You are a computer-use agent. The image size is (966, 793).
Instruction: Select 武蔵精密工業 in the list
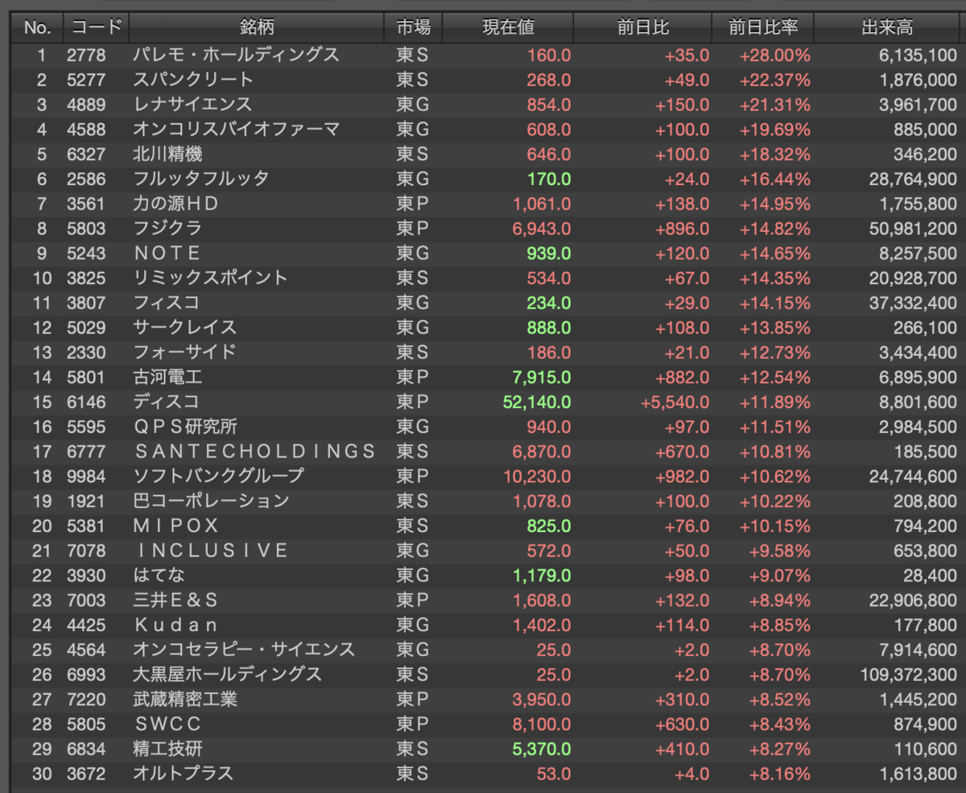pyautogui.click(x=184, y=700)
